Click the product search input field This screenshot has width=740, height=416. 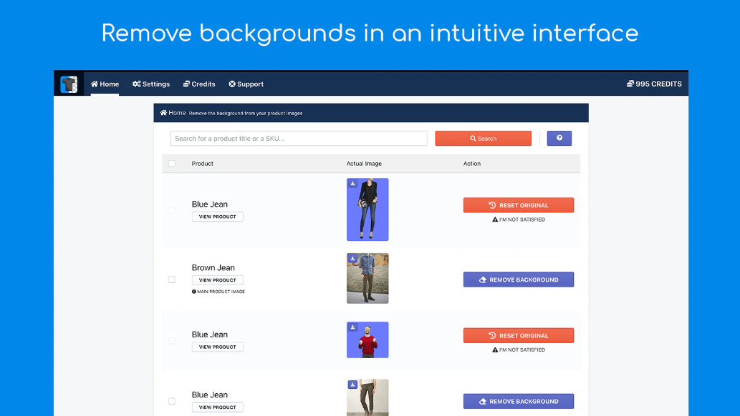297,138
